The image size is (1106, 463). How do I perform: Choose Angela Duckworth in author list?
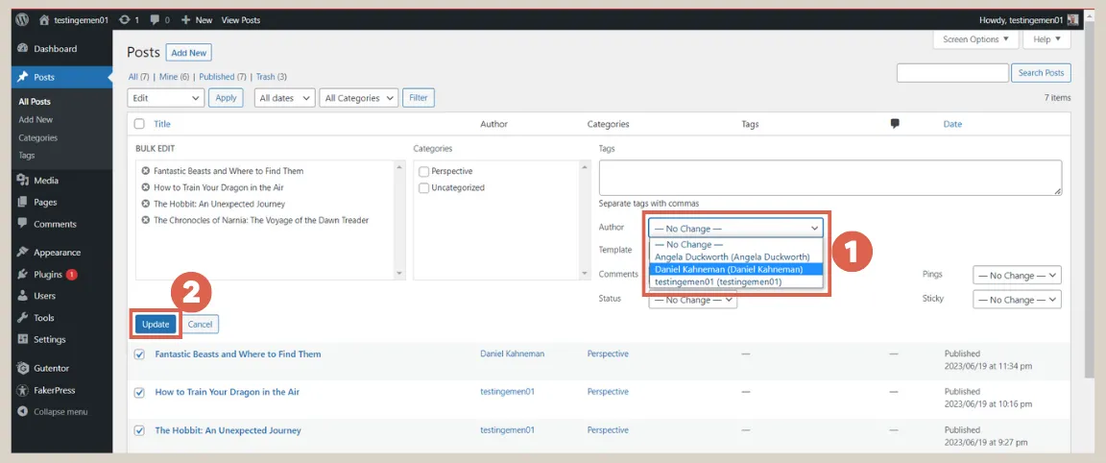[x=735, y=256]
